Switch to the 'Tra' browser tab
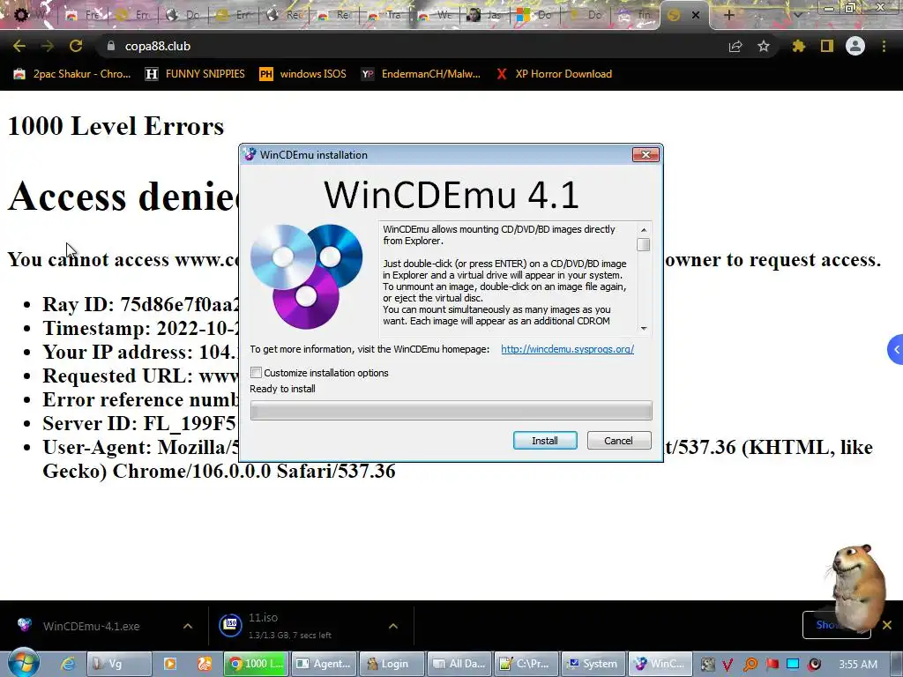The image size is (903, 677). click(384, 15)
